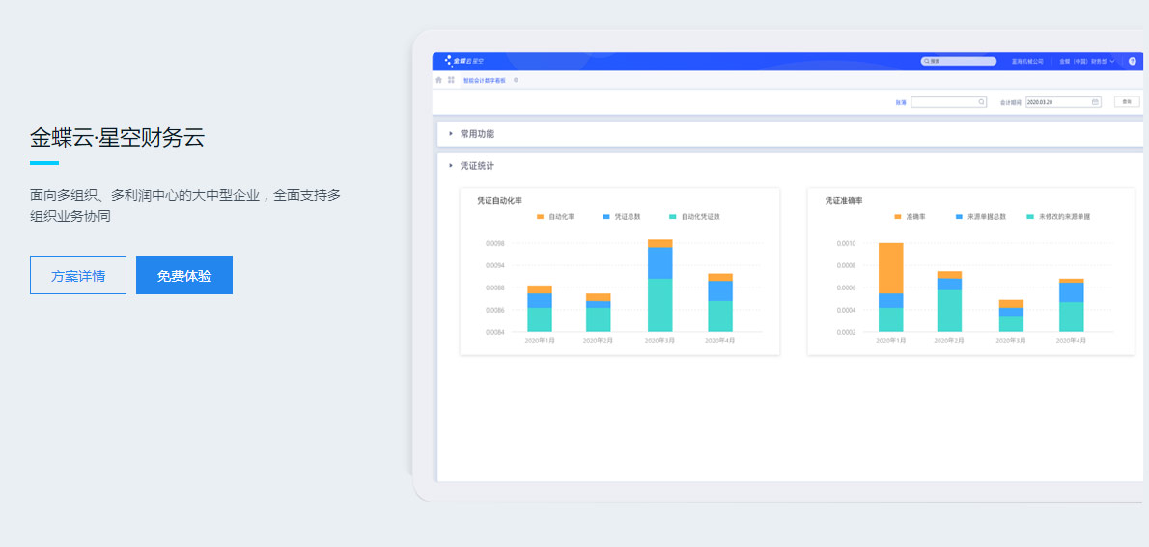Toggle the 自动化凭证数 legend item
The width and height of the screenshot is (1149, 547).
point(694,217)
